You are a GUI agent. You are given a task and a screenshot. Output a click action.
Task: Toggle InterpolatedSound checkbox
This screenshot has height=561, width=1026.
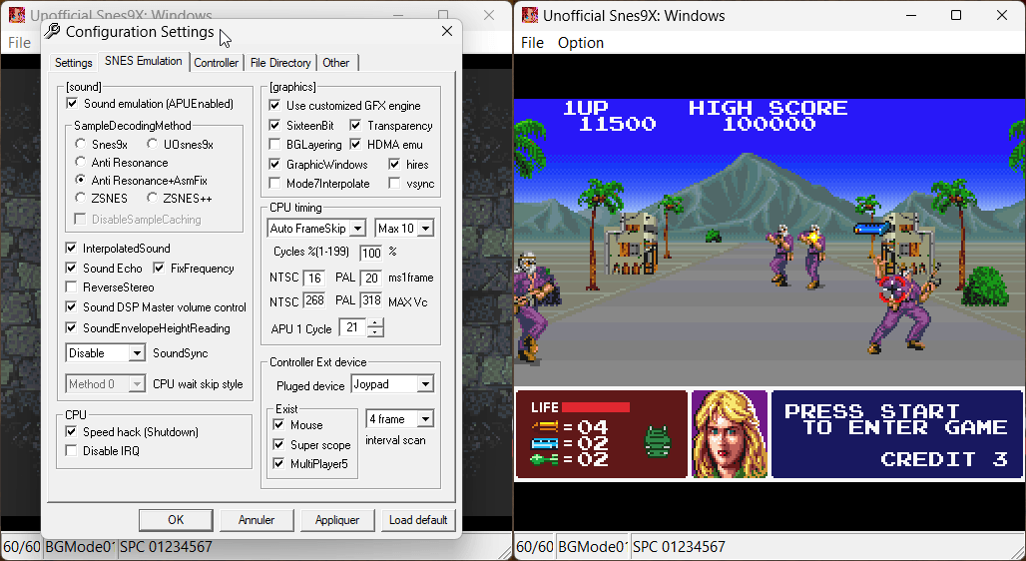point(71,249)
